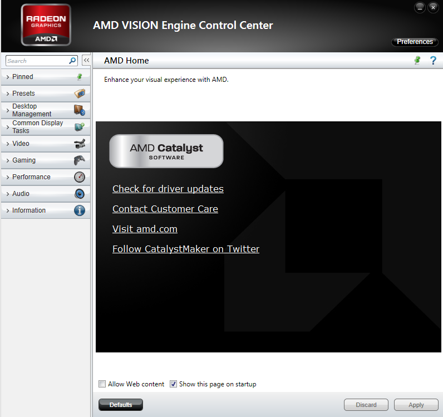Viewport: 443px width, 417px height.
Task: Open the Preferences menu
Action: (x=415, y=42)
